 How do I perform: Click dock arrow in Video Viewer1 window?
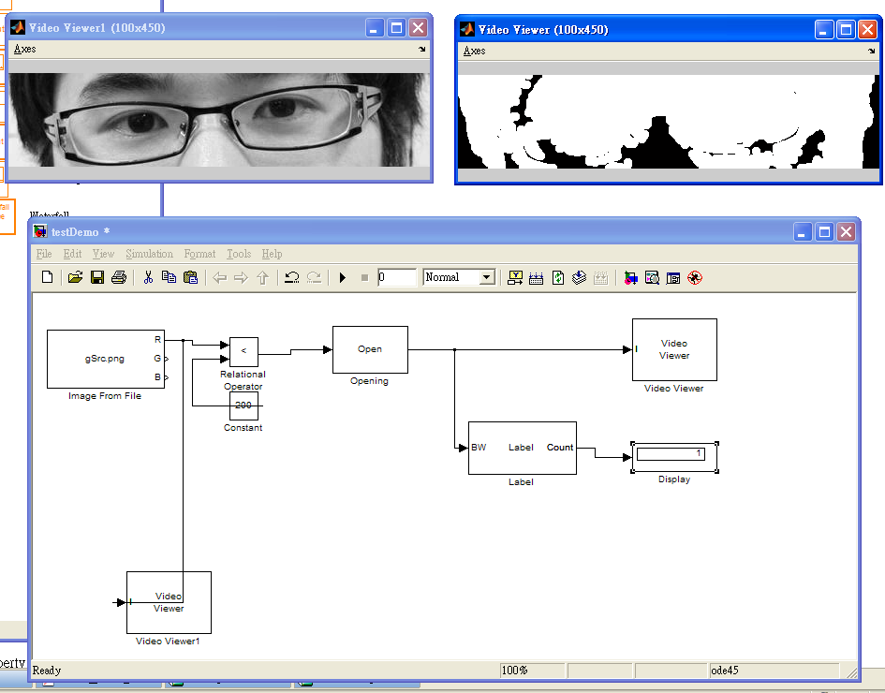click(x=421, y=49)
